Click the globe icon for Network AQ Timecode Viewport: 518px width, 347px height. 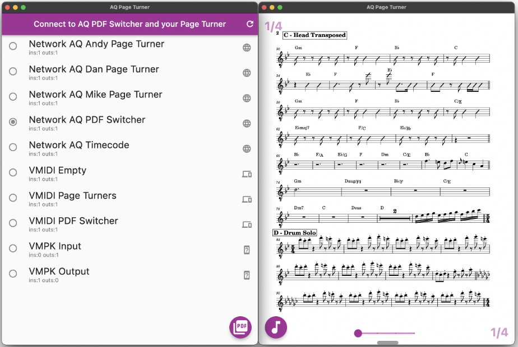coord(247,149)
